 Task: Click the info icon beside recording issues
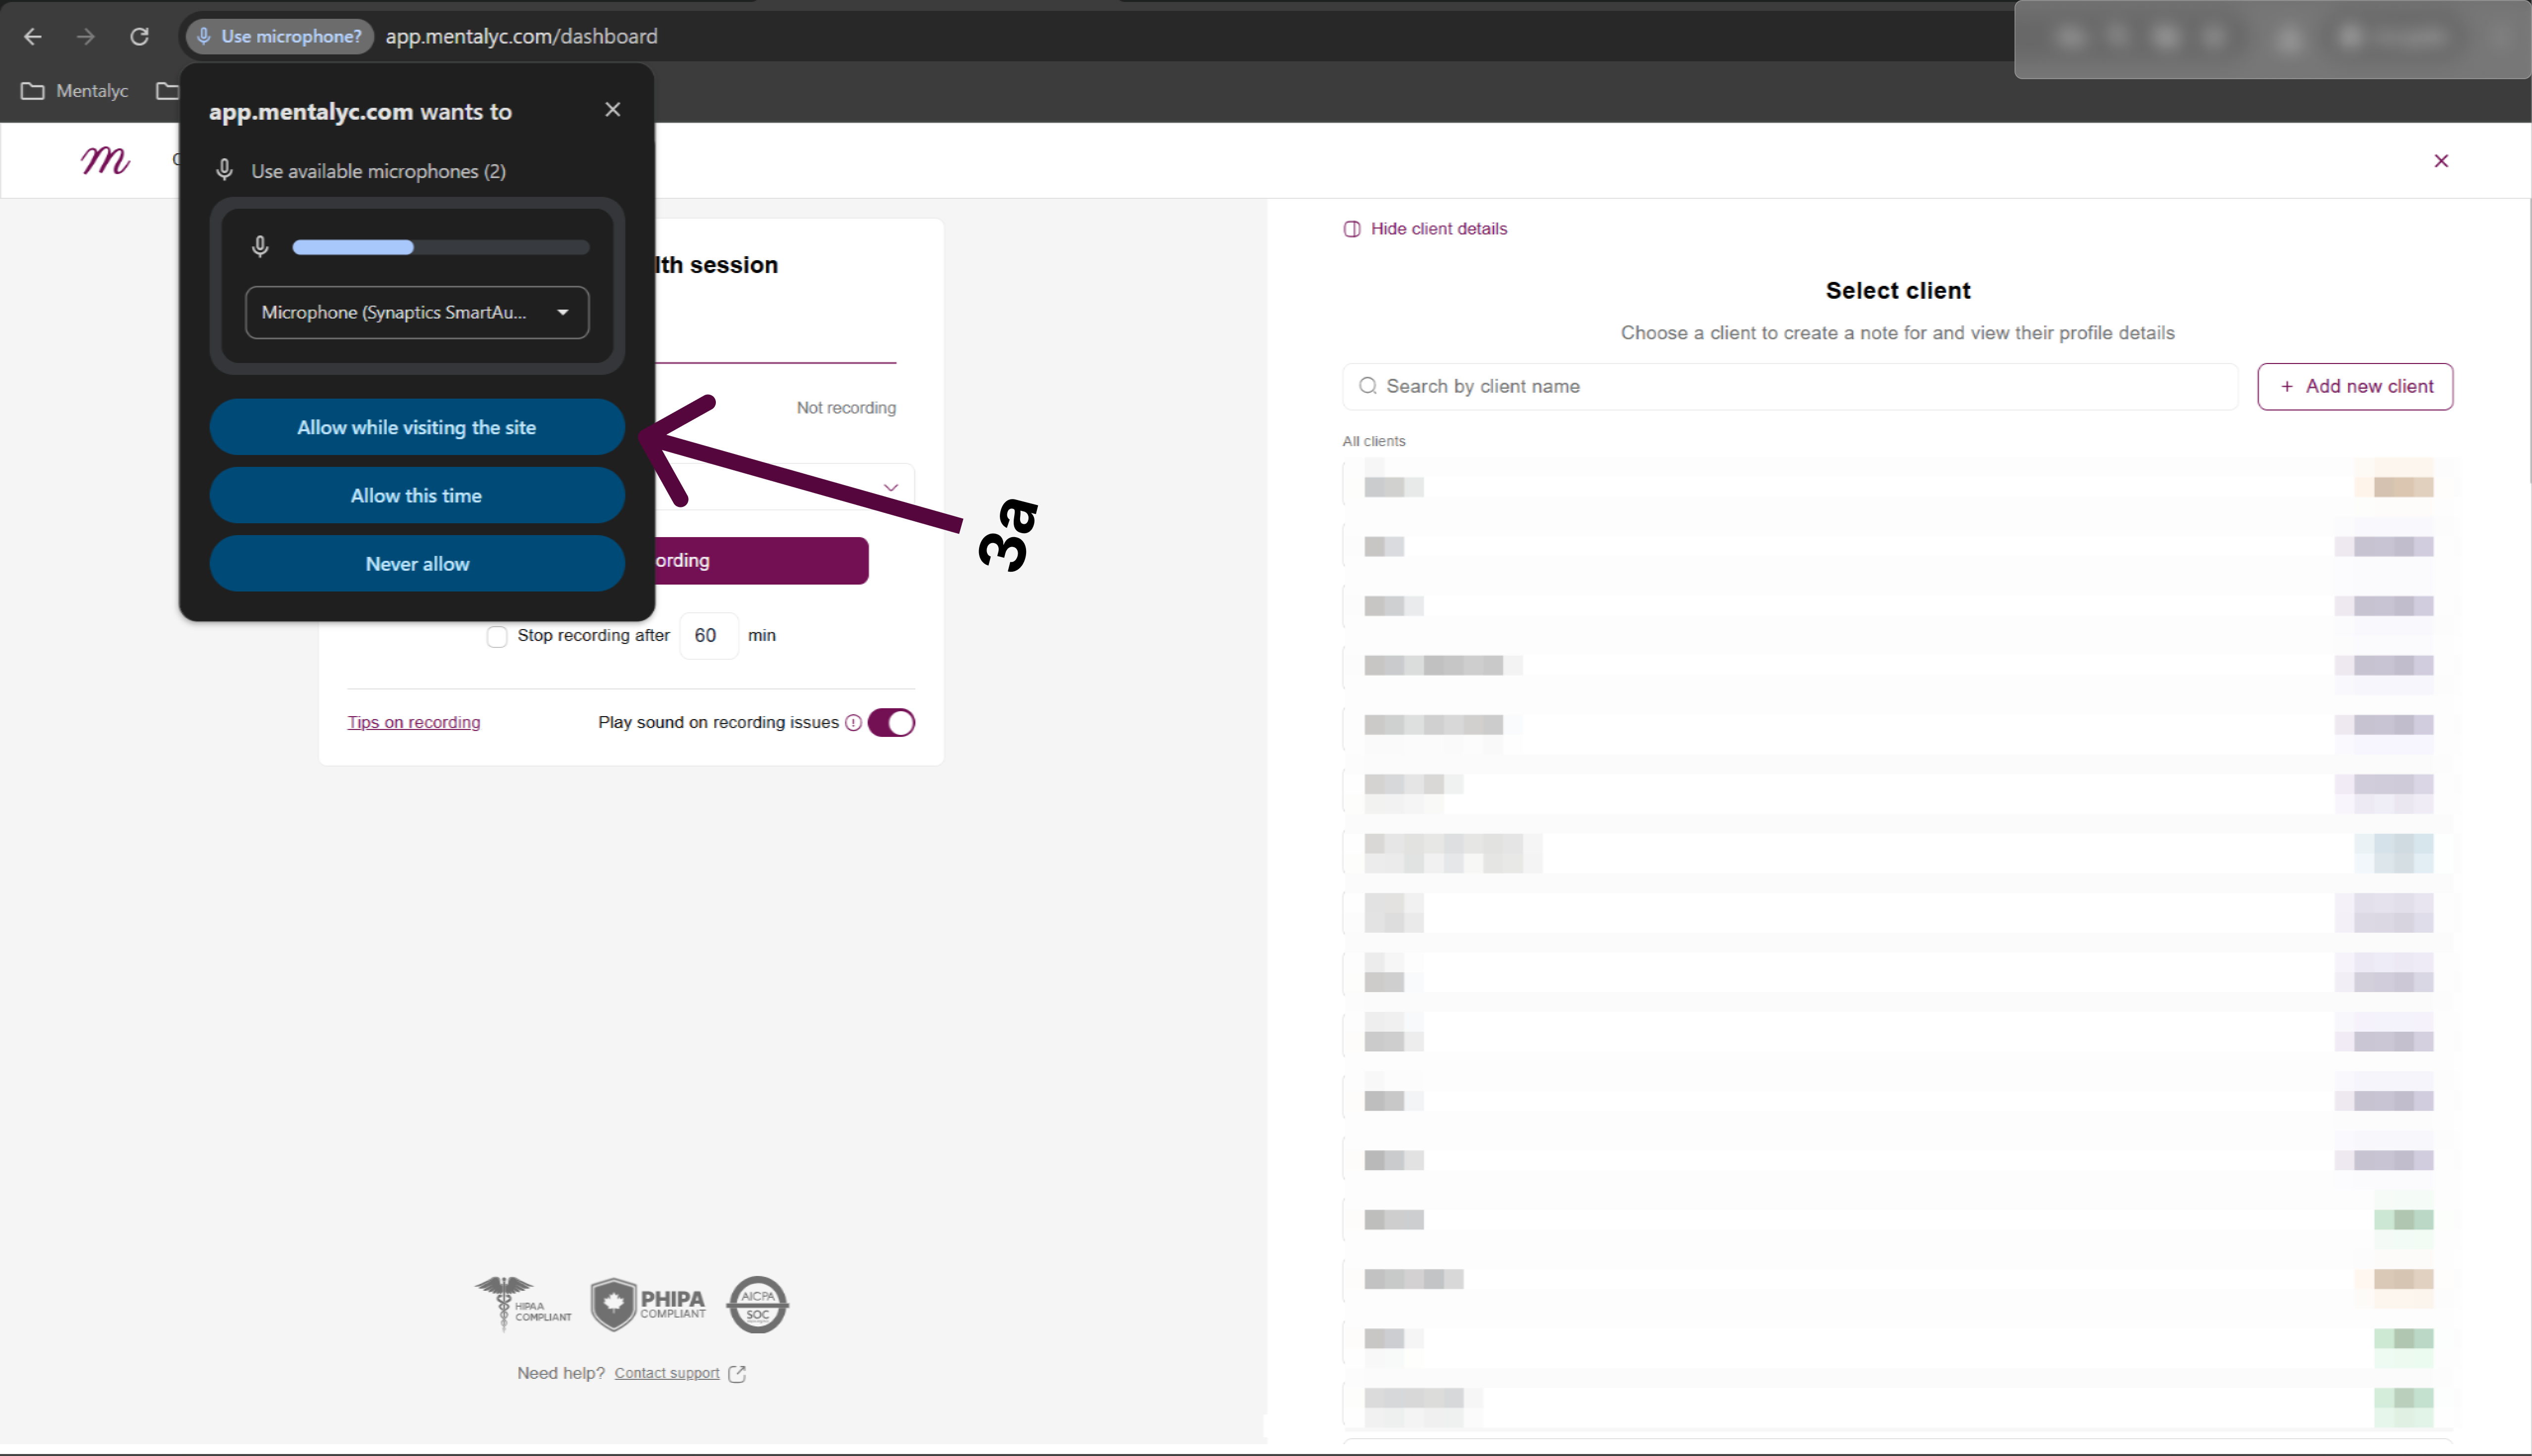(853, 723)
